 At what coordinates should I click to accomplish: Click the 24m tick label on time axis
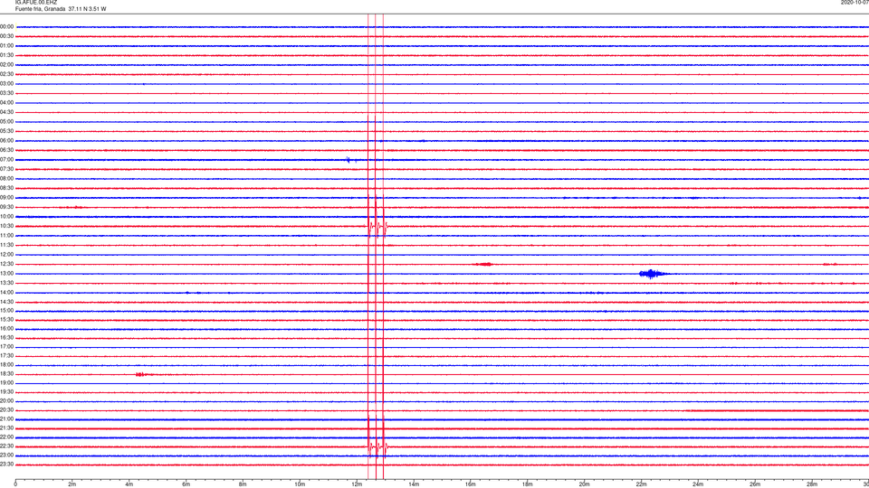(x=698, y=484)
